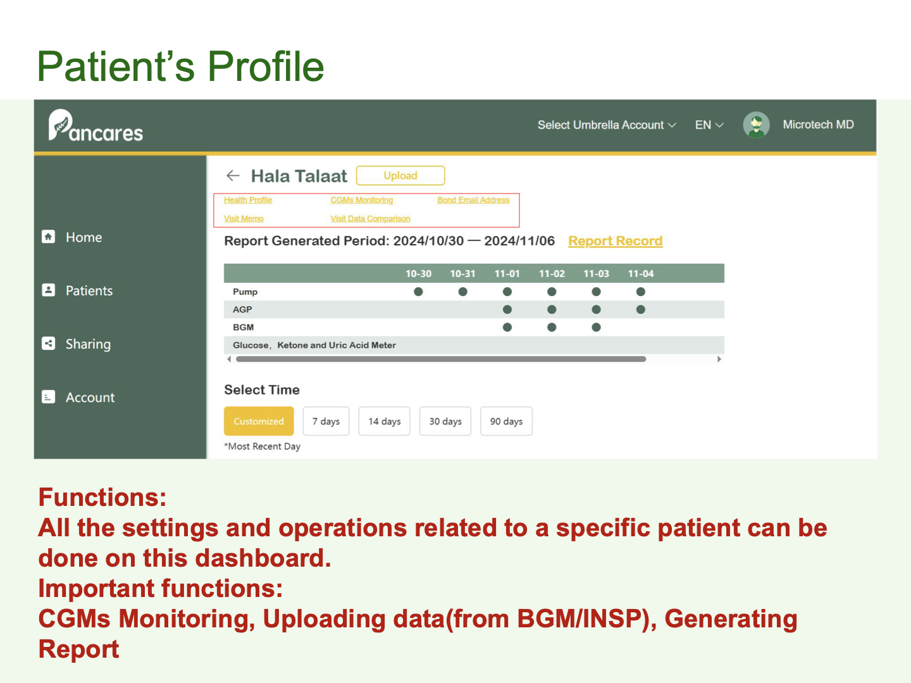The width and height of the screenshot is (911, 683).
Task: Expand the Select Umbrella Account dropdown
Action: point(607,125)
